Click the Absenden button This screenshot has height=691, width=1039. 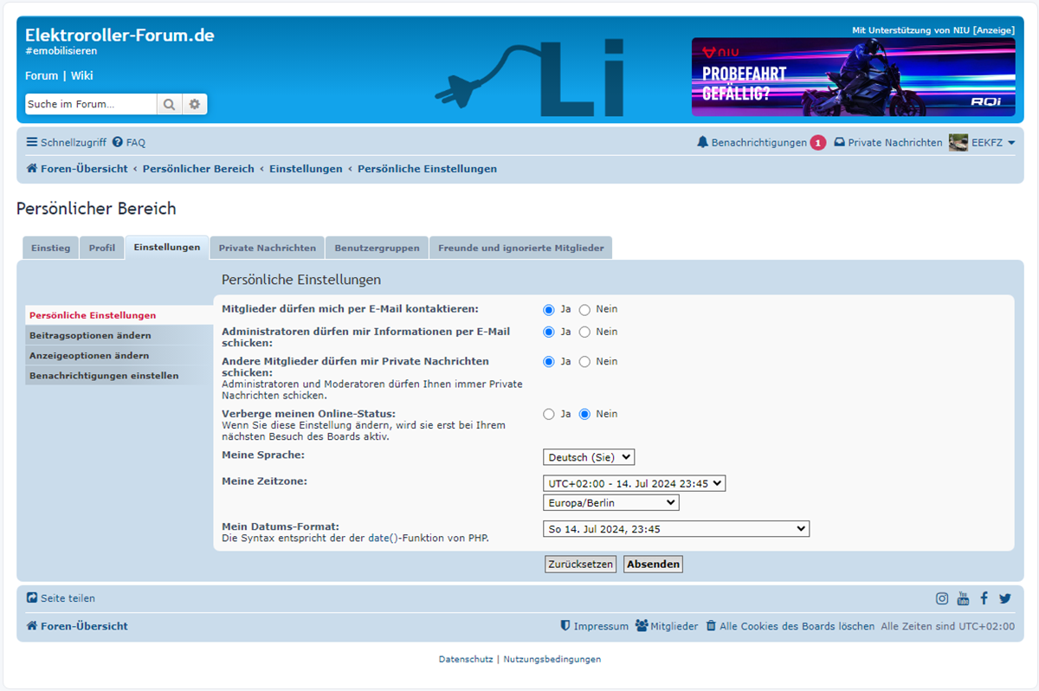pyautogui.click(x=653, y=564)
